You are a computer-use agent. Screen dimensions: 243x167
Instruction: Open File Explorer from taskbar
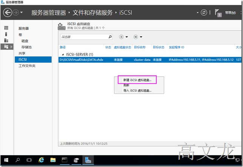click(x=53, y=160)
